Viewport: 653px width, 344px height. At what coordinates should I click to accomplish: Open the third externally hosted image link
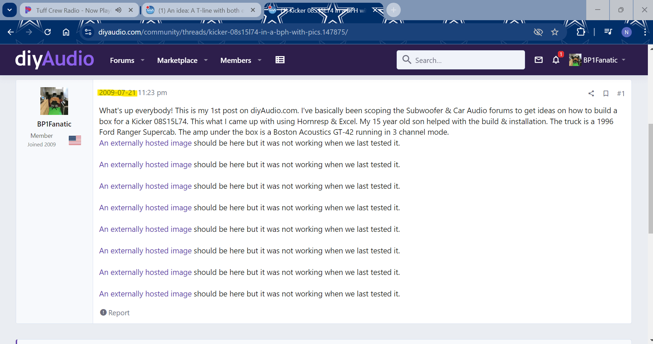click(145, 186)
